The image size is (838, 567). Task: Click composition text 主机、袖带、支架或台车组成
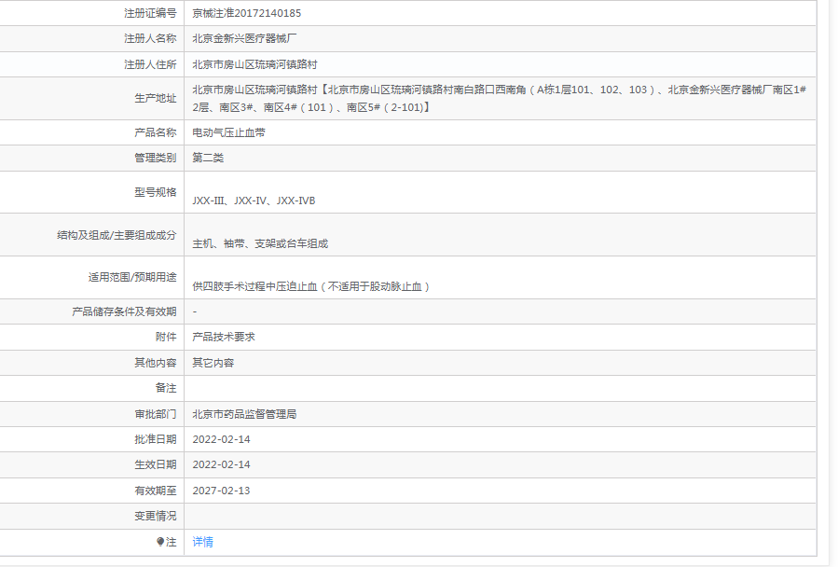pos(260,243)
